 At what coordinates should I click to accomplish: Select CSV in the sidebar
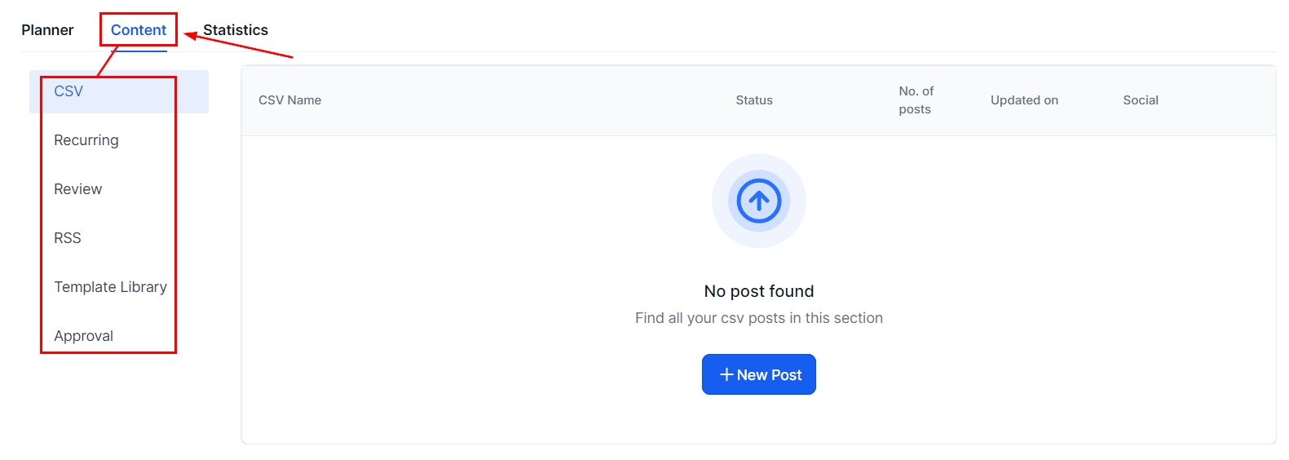[68, 91]
